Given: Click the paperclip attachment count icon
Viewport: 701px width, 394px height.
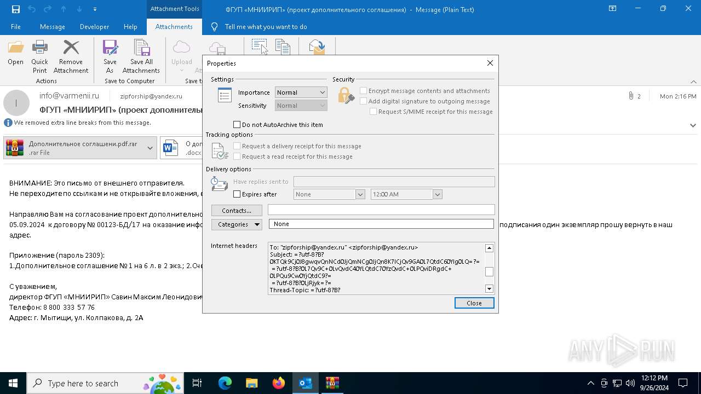Looking at the screenshot, I should coord(631,96).
